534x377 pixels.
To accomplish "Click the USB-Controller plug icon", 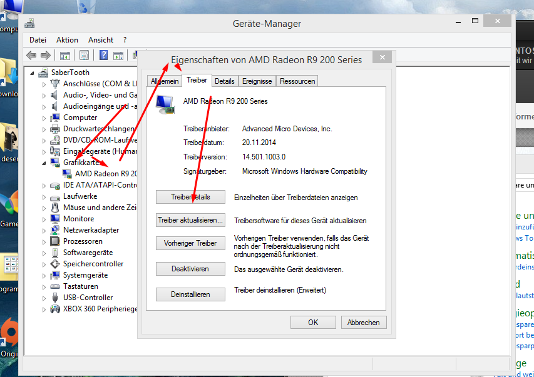I will (x=55, y=298).
